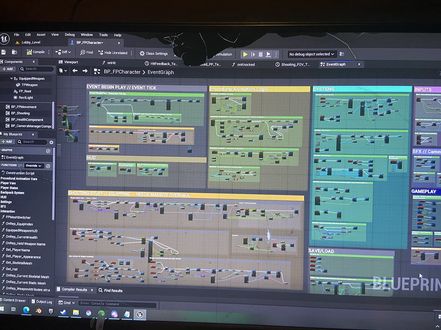Screen dimensions: 441x330
Task: Switch to the onKnocked tab
Action: [x=243, y=64]
